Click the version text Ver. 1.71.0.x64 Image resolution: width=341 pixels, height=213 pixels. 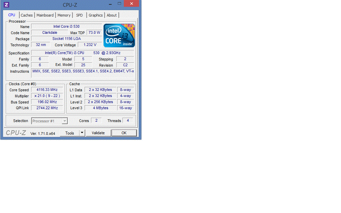(43, 134)
